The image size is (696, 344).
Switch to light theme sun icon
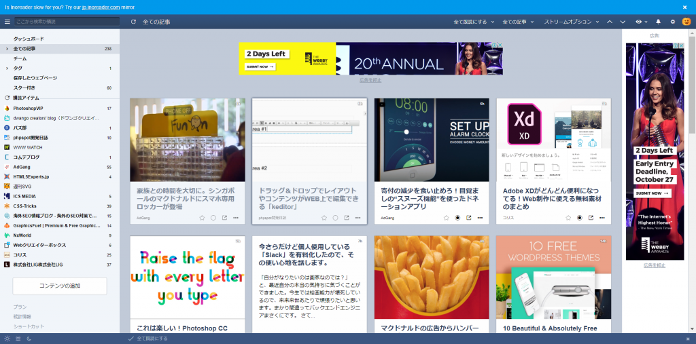coord(7,339)
